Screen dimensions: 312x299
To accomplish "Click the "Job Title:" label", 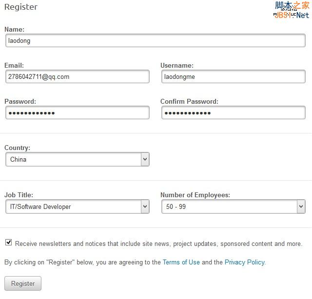I will click(x=19, y=195).
